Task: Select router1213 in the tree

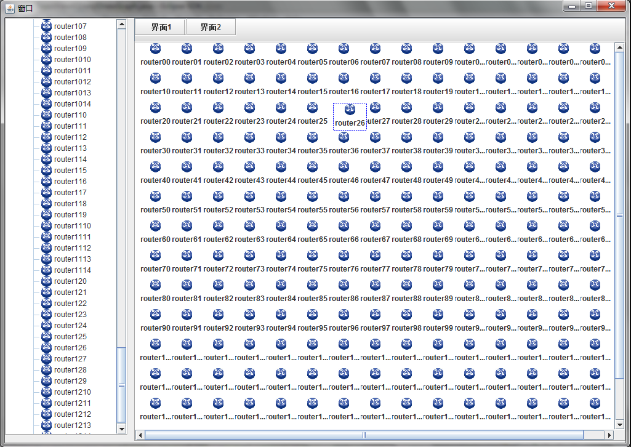Action: click(73, 425)
